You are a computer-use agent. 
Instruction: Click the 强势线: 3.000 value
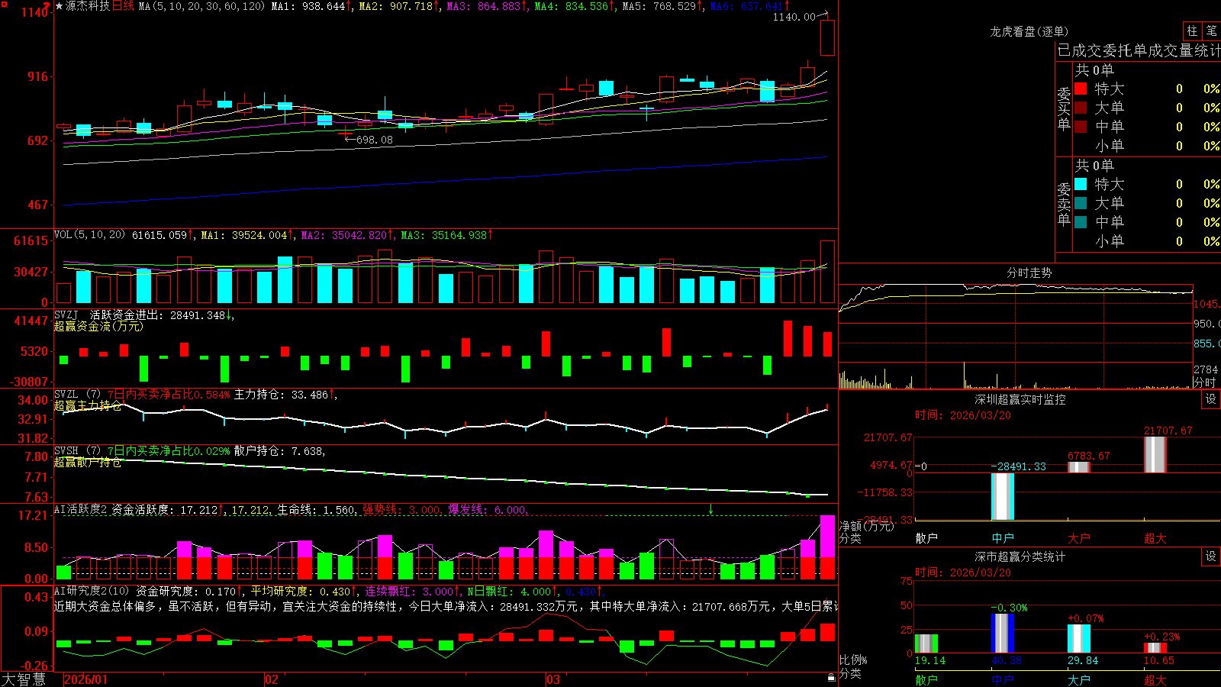pyautogui.click(x=401, y=510)
